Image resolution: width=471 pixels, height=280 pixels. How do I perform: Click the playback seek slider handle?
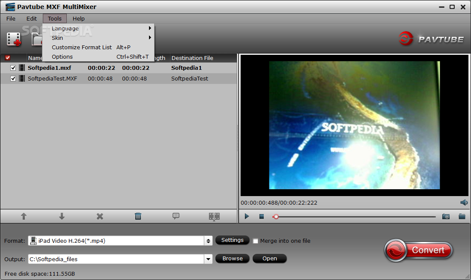tap(276, 217)
